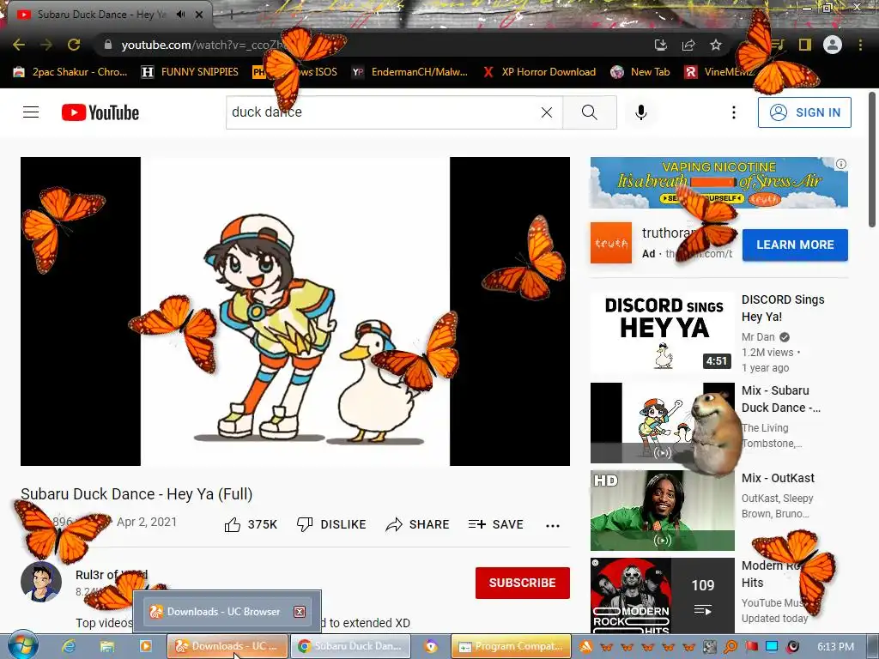This screenshot has height=659, width=879.
Task: Click the magnifier search button
Action: tap(590, 112)
